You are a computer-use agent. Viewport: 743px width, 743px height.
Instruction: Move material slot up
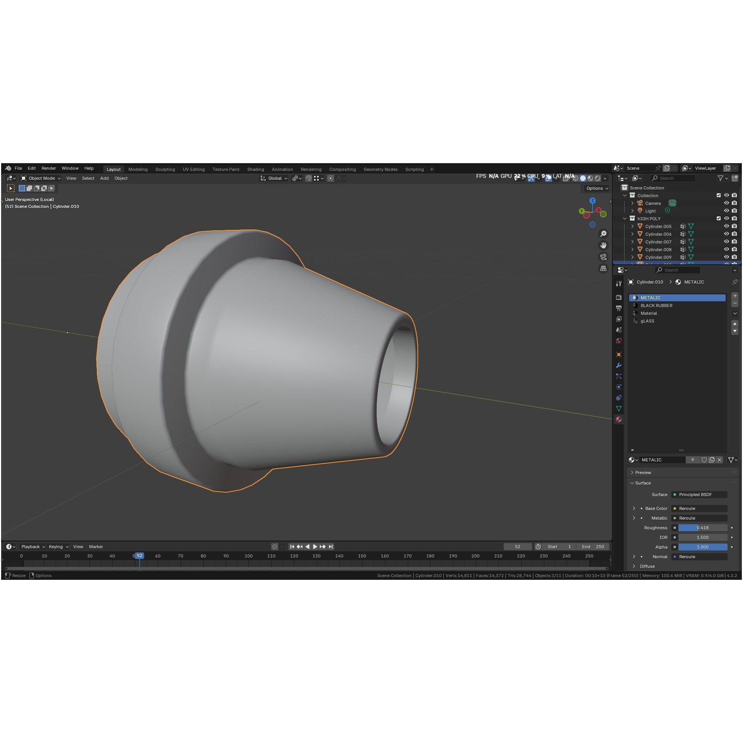[x=735, y=324]
